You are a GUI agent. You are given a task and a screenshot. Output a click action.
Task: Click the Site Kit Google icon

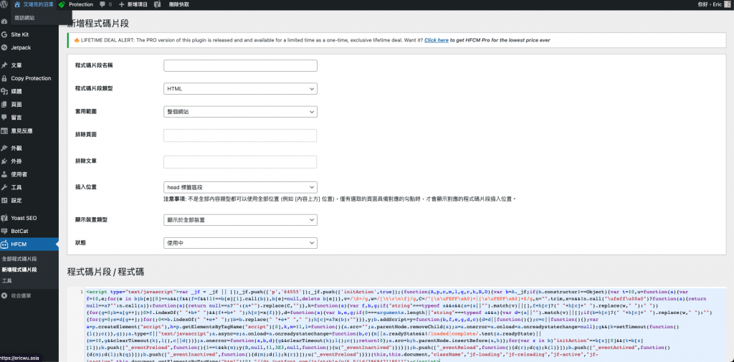(4, 34)
